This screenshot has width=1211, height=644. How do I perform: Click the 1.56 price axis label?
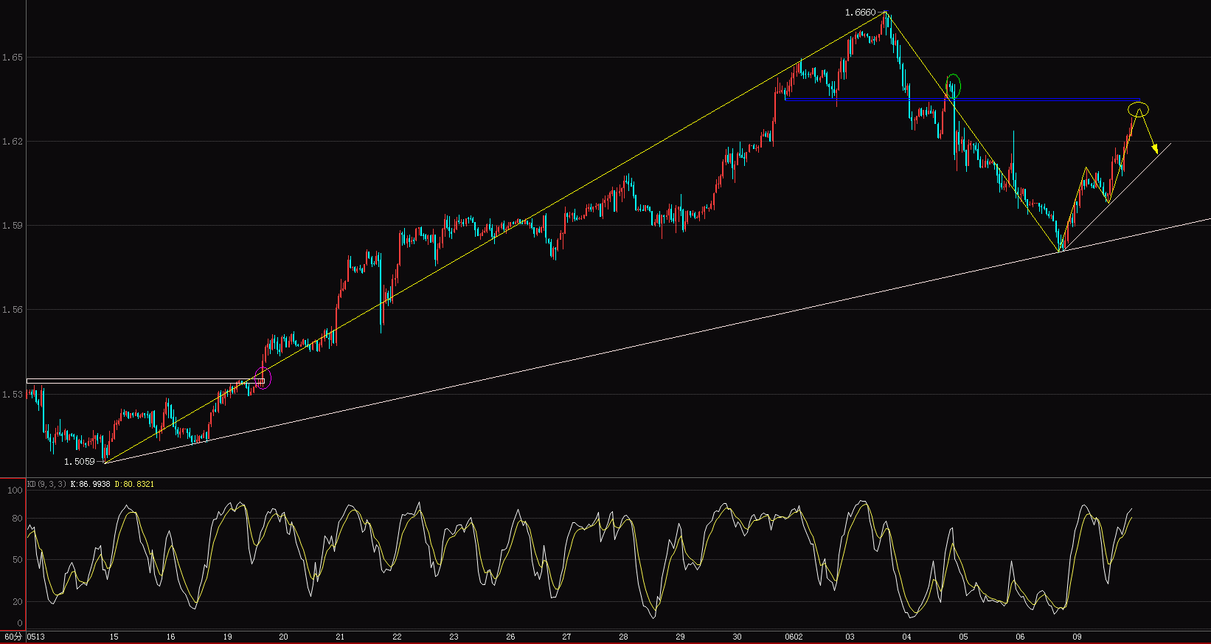[x=12, y=310]
